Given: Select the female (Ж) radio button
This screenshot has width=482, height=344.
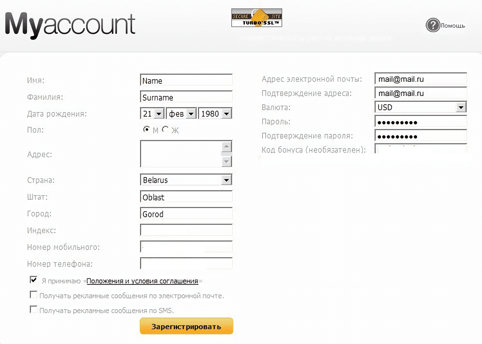Looking at the screenshot, I should [x=165, y=130].
